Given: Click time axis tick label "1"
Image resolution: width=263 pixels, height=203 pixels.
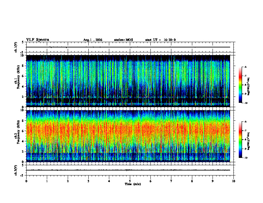Looking at the screenshot, I should 47,181.
